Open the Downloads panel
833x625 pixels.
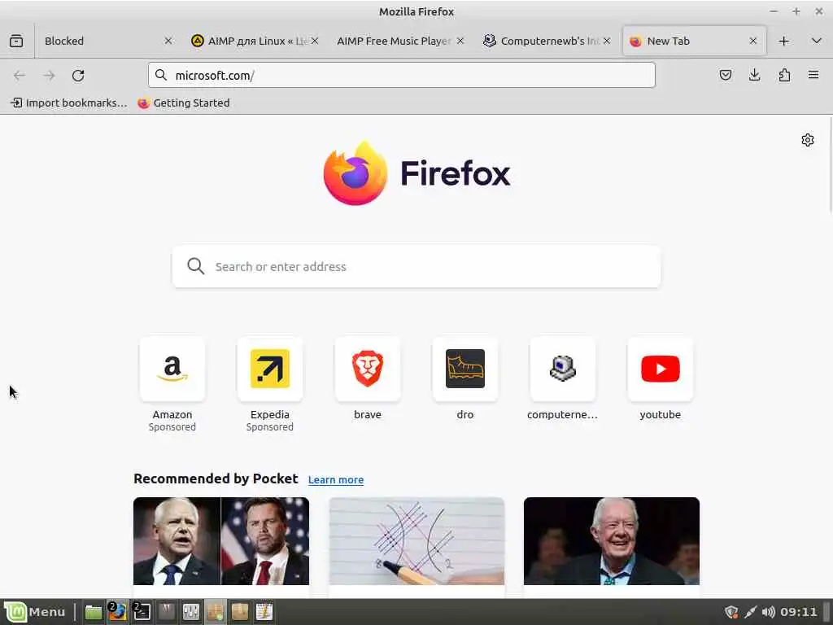pyautogui.click(x=754, y=75)
